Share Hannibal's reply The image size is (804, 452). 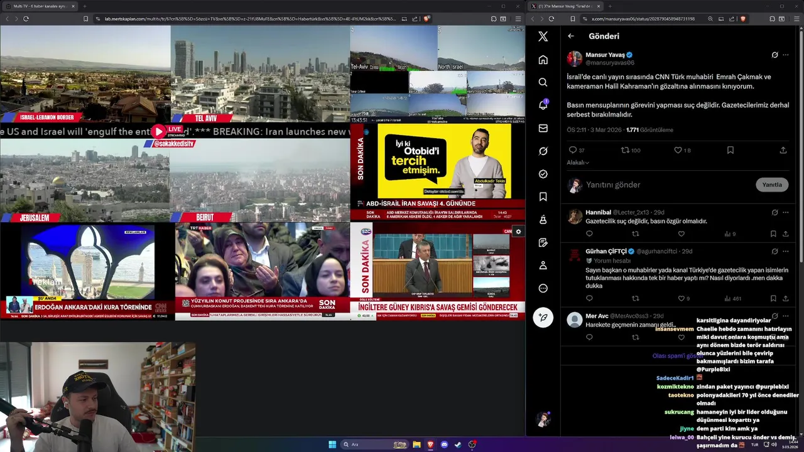(785, 234)
